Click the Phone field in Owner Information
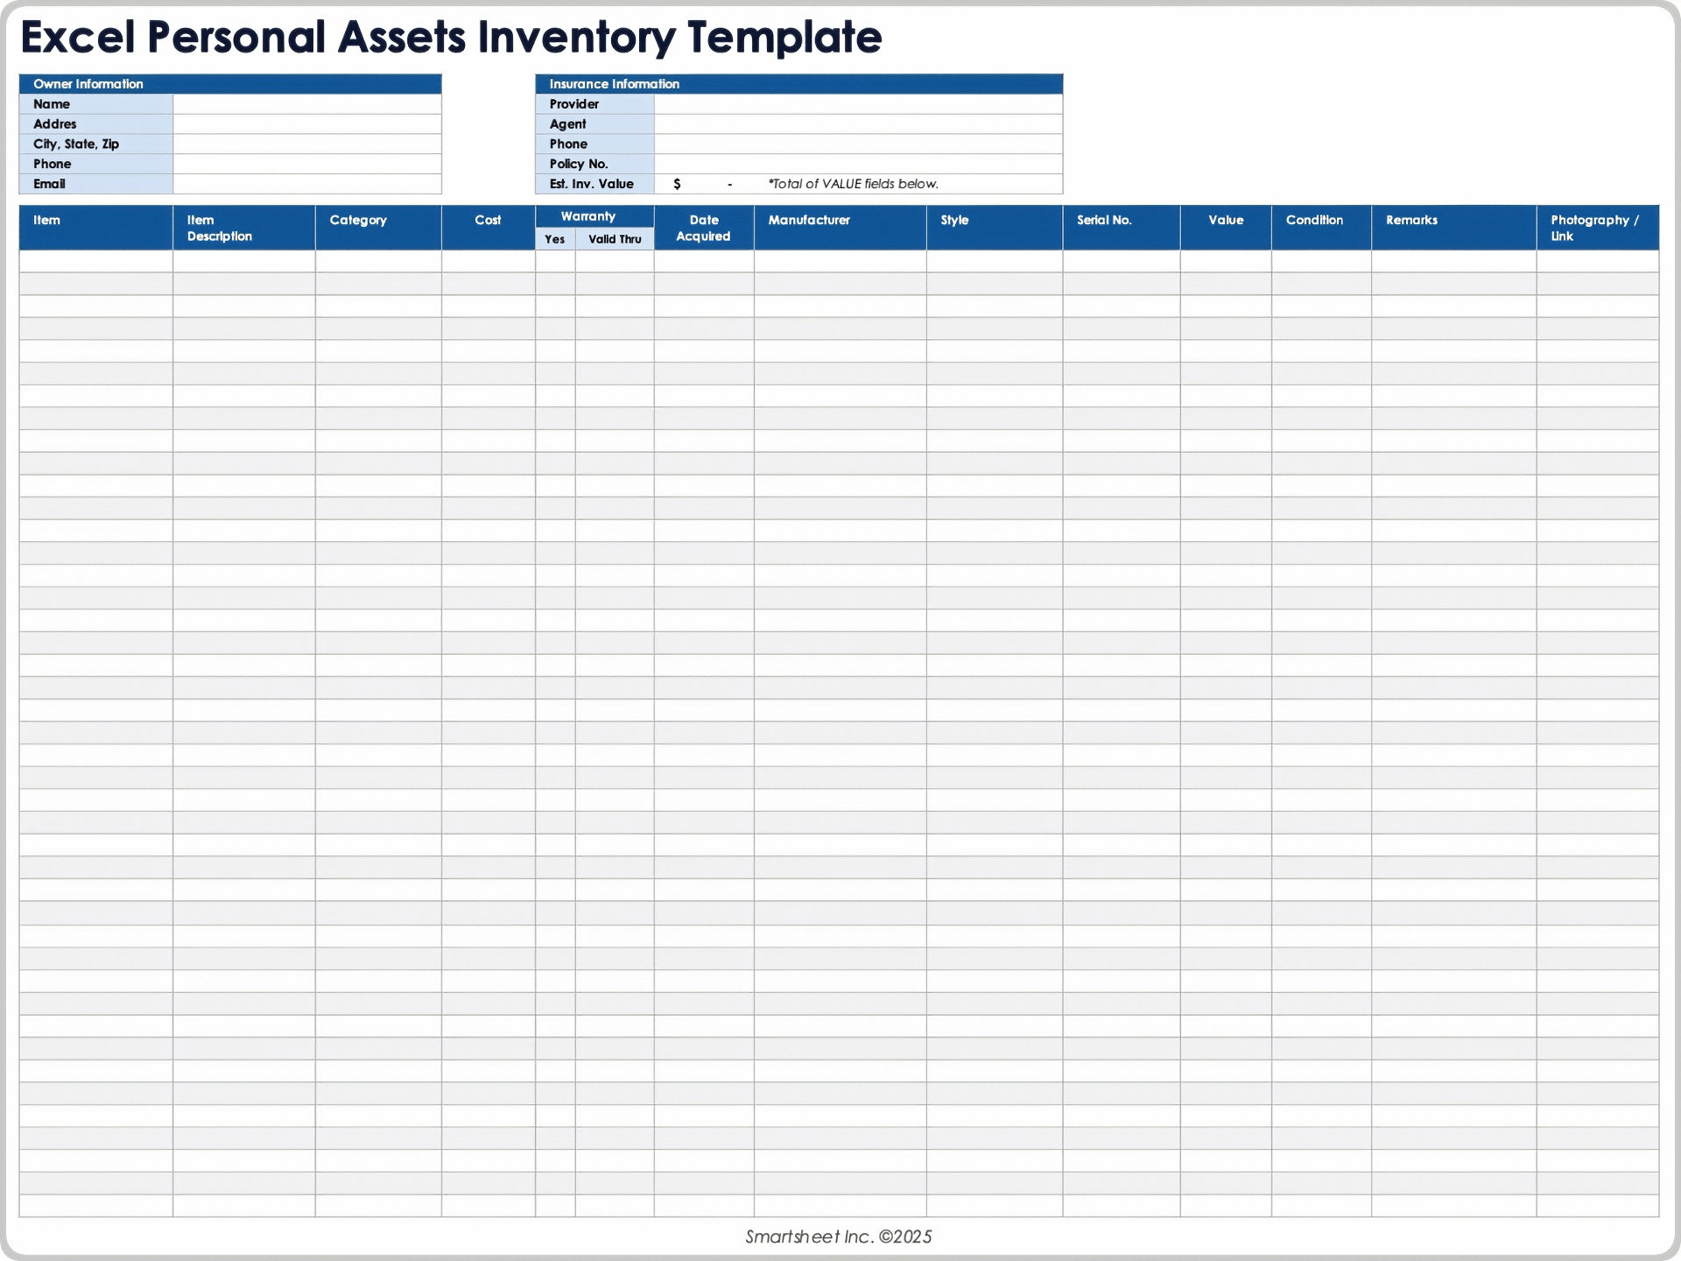This screenshot has height=1261, width=1681. (x=306, y=164)
